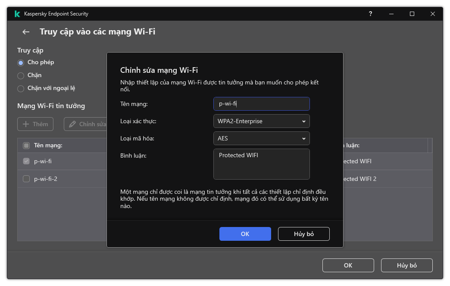Uncheck the p-wi-fi network checkbox

26,162
